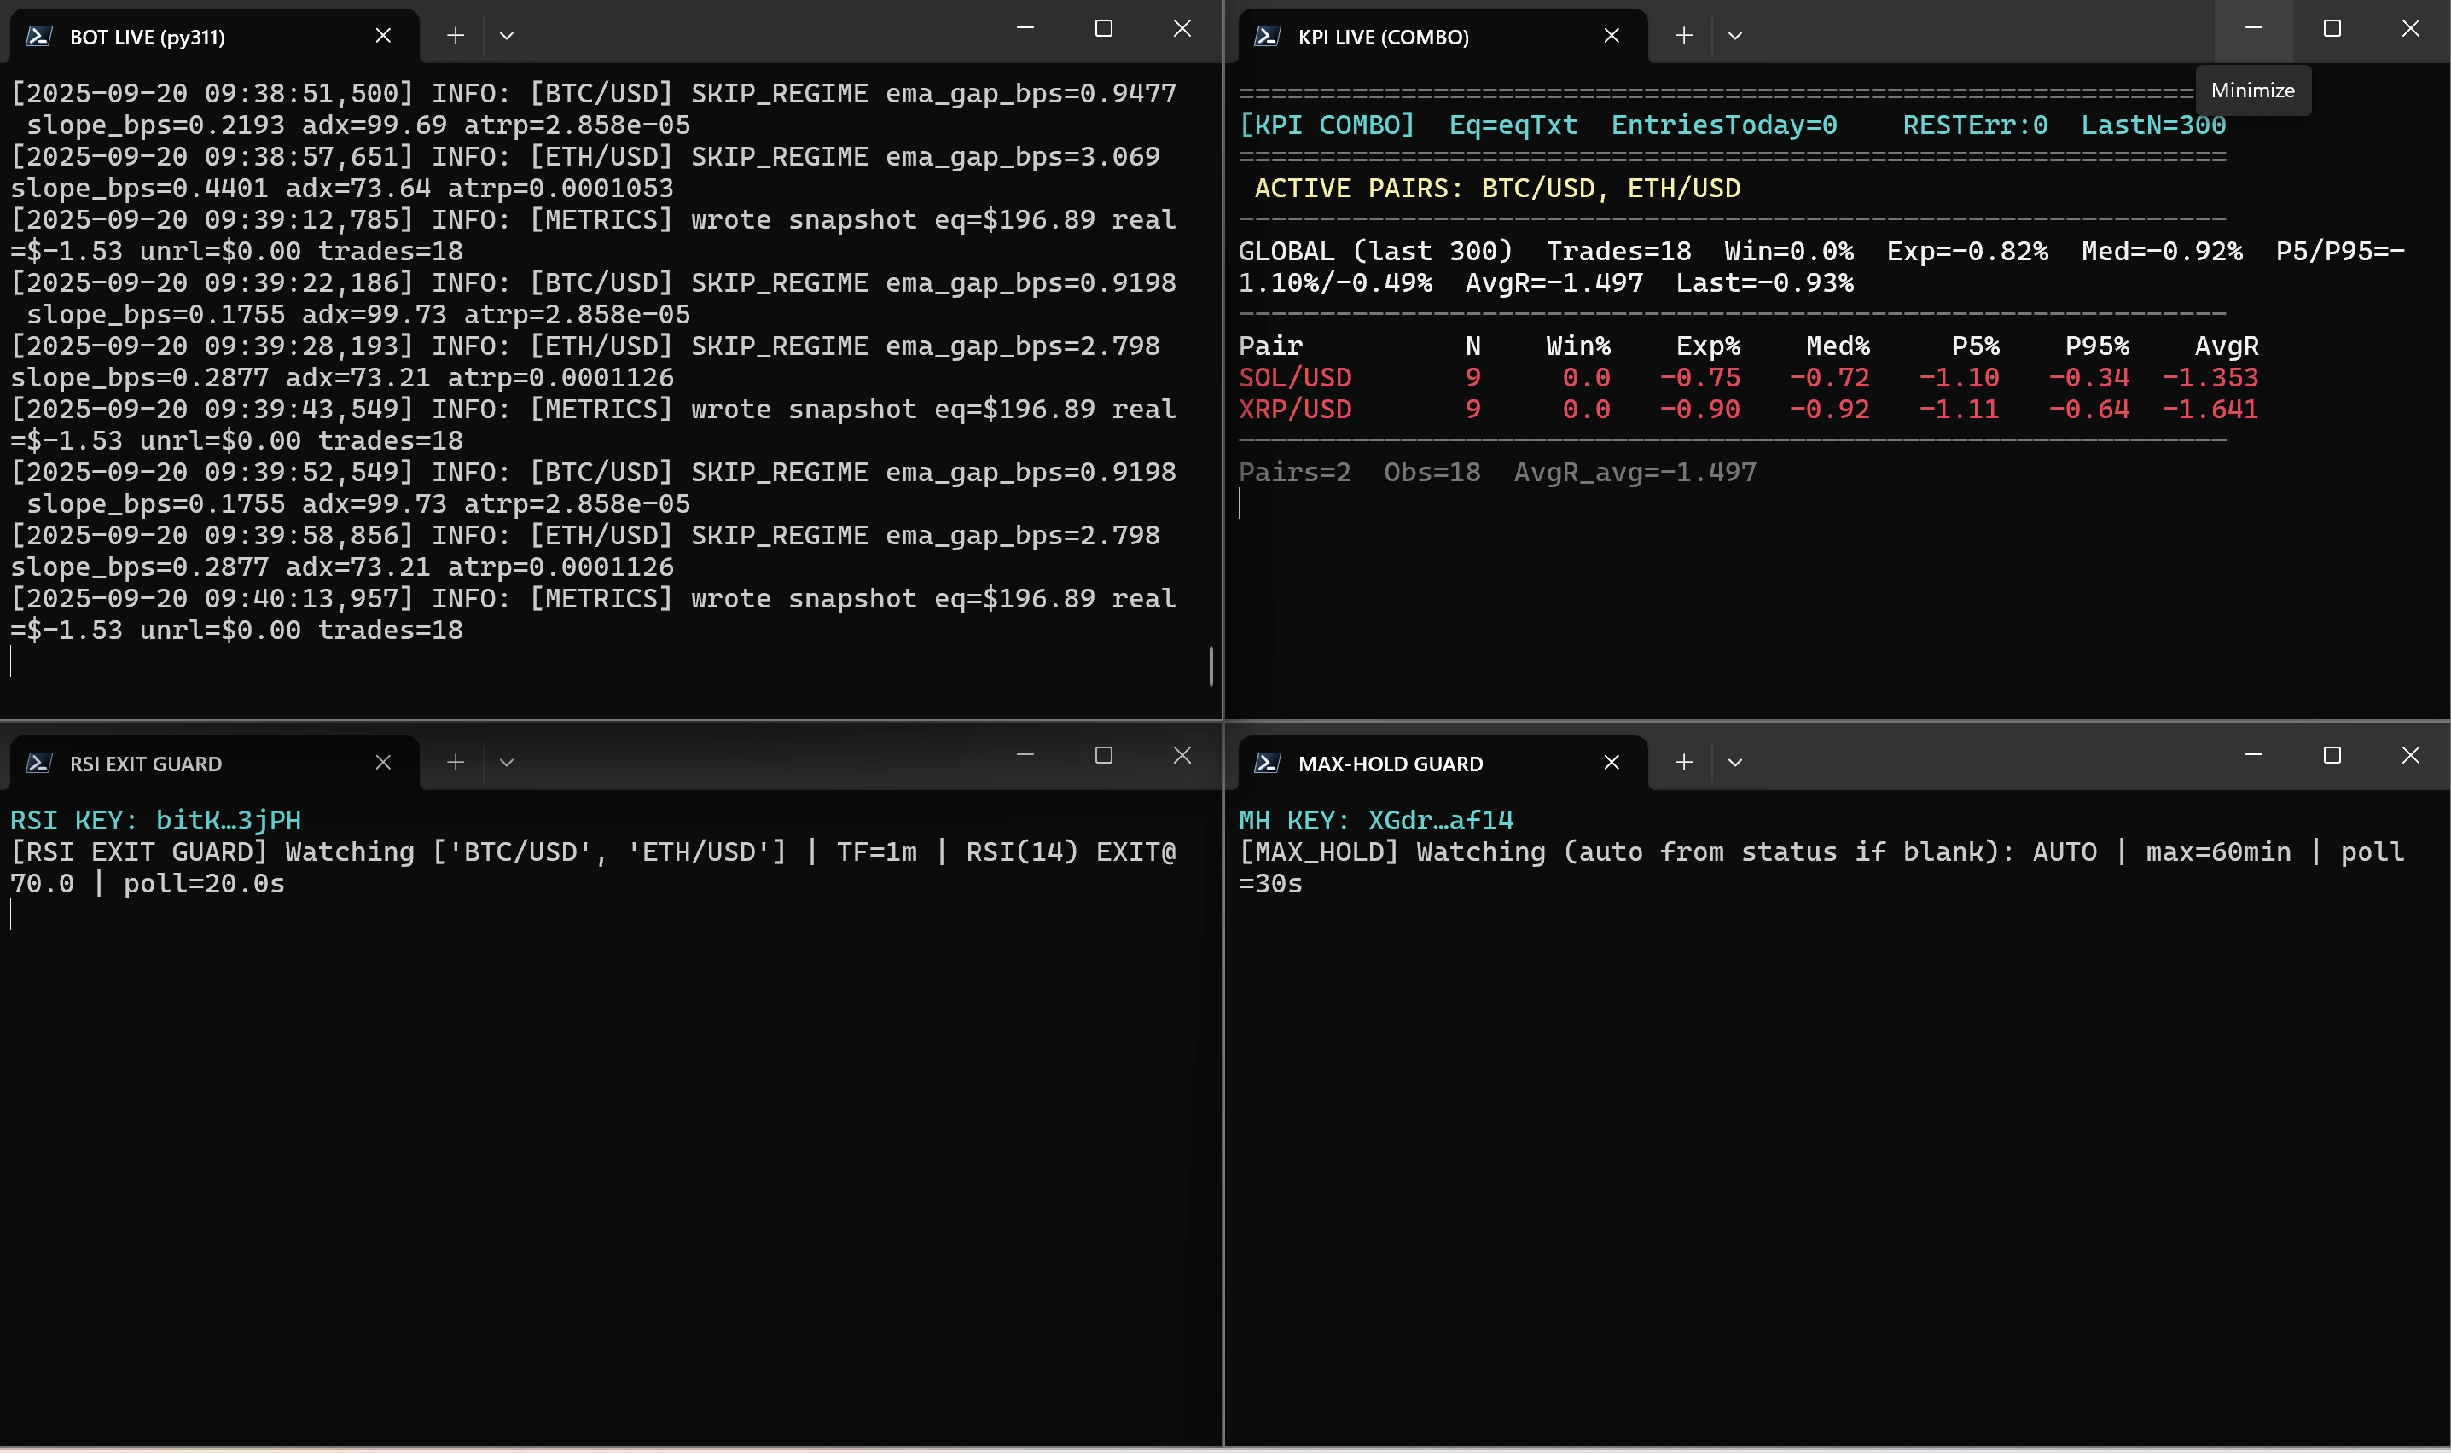Open new tab in KPI LIVE window
This screenshot has width=2451, height=1453.
tap(1683, 35)
